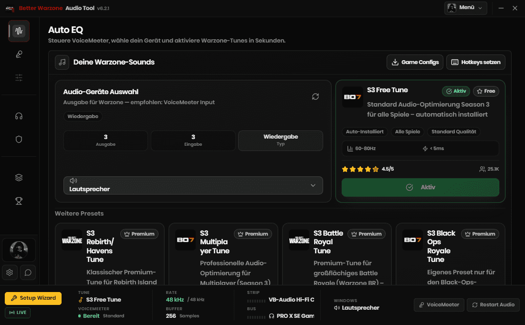Click the 25.1K users icon
The image size is (525, 325).
point(482,169)
